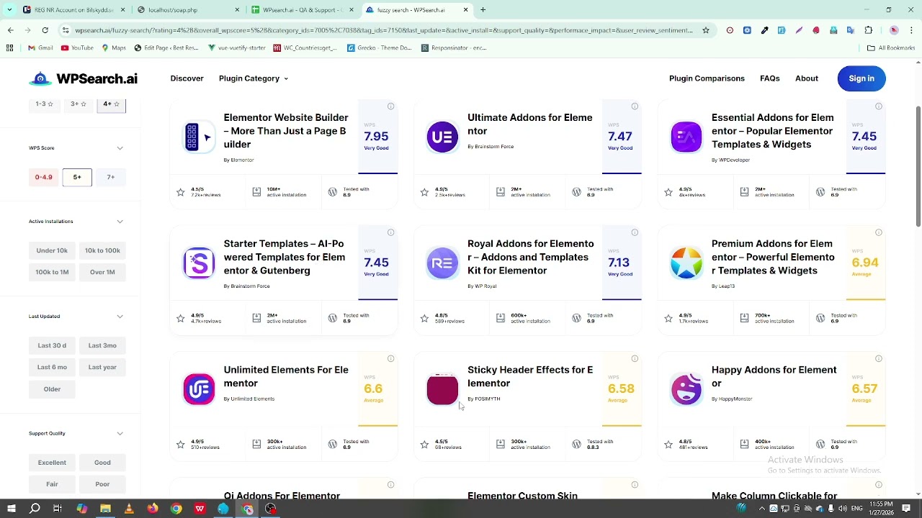The width and height of the screenshot is (922, 518).
Task: Click the Sign in button
Action: click(x=861, y=78)
